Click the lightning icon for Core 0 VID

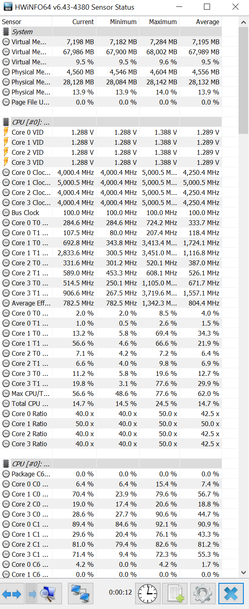coord(6,132)
